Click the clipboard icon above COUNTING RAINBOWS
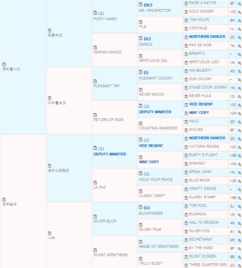 tap(141, 123)
